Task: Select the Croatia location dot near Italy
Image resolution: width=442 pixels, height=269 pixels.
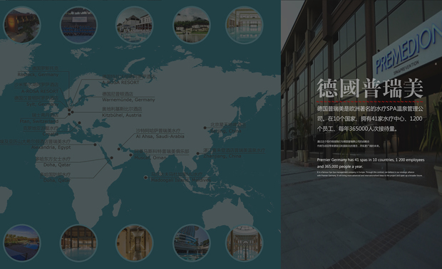Action: tap(80, 122)
